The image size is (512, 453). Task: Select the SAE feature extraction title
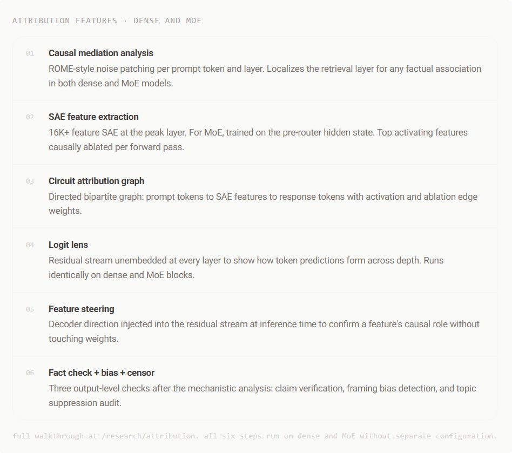[x=93, y=117]
